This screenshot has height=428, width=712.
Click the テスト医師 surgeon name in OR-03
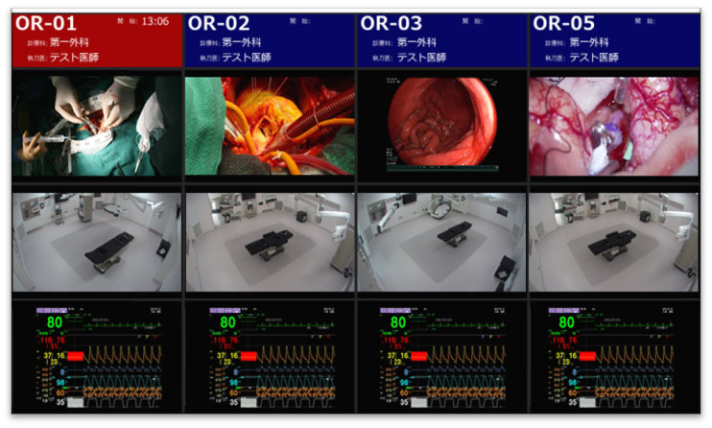point(421,58)
